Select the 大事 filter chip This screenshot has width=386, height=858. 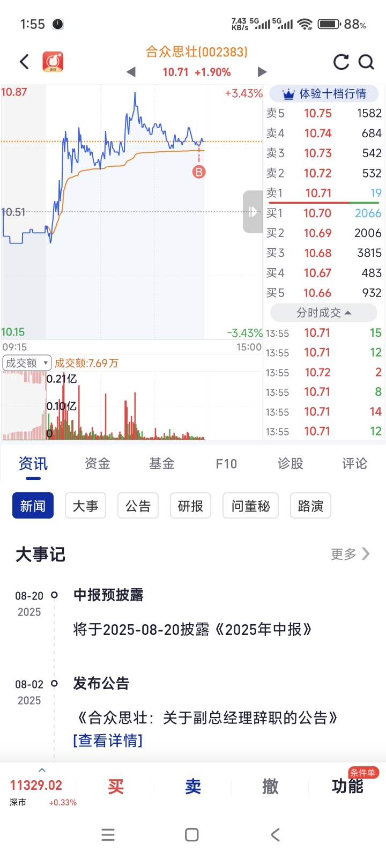point(85,506)
